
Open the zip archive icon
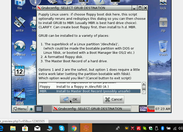click(163, 25)
